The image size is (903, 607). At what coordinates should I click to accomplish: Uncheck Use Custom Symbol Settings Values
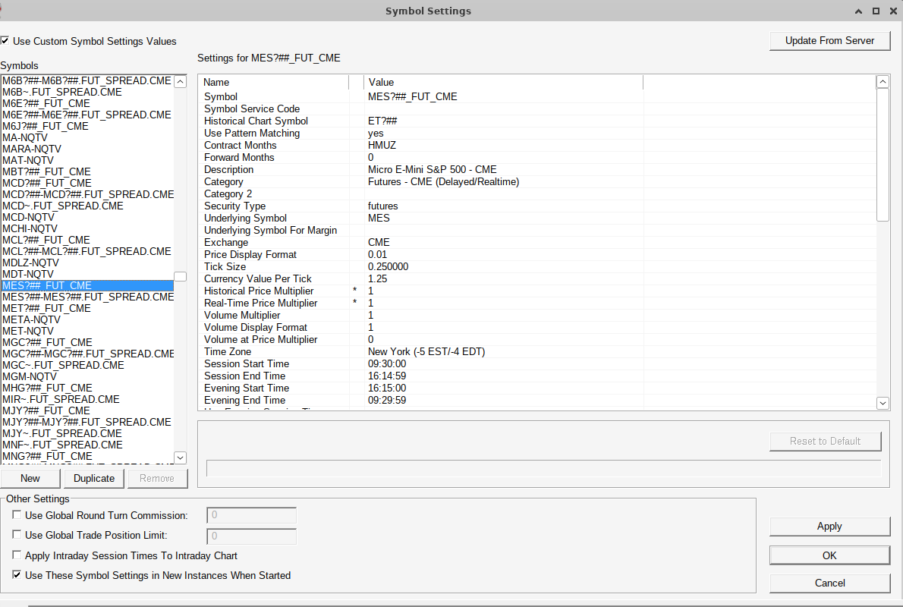click(x=5, y=41)
